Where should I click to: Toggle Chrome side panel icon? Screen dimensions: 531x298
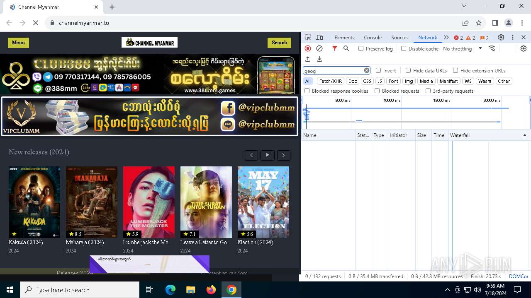coord(495,23)
